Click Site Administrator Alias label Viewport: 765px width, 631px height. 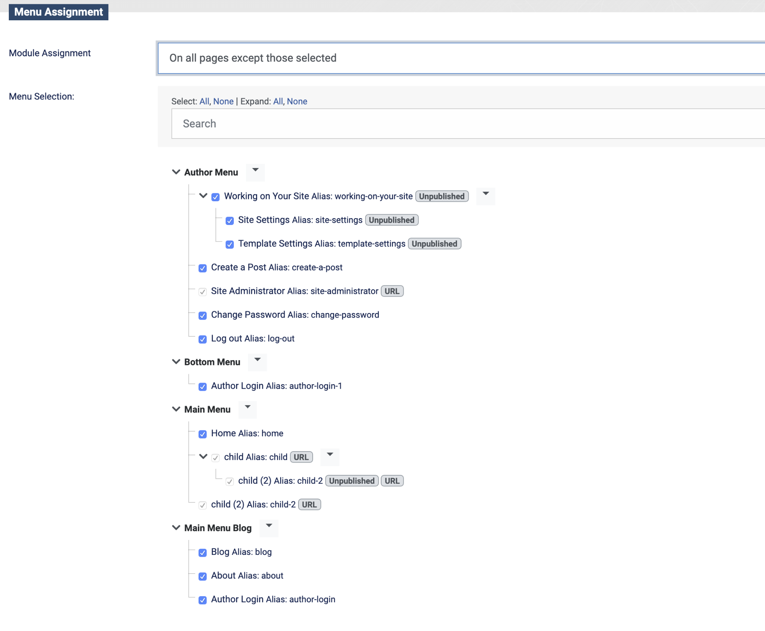pyautogui.click(x=295, y=291)
